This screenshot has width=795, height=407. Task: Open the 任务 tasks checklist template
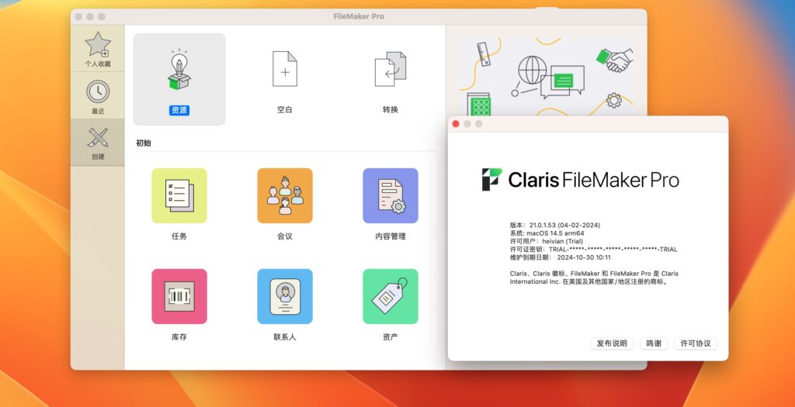[179, 195]
